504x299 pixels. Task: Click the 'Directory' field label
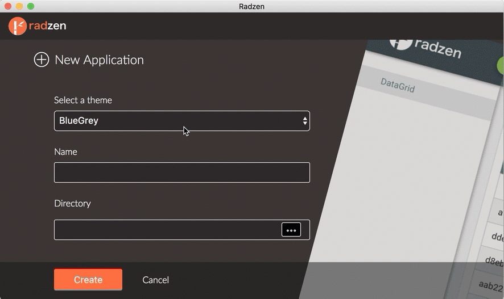[x=72, y=203]
